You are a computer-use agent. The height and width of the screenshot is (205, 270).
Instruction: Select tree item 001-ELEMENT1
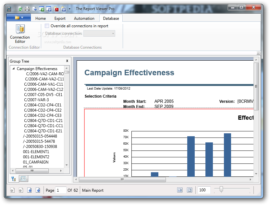36,151
